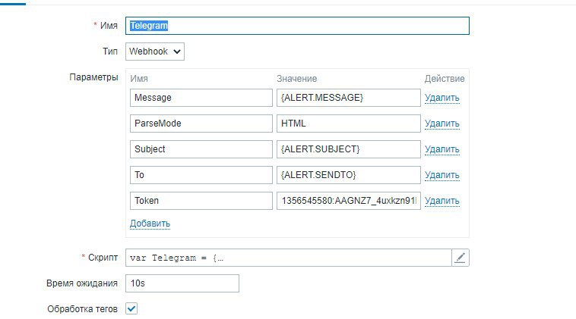The image size is (576, 319).
Task: Delete the Token parameter row
Action: tap(442, 201)
